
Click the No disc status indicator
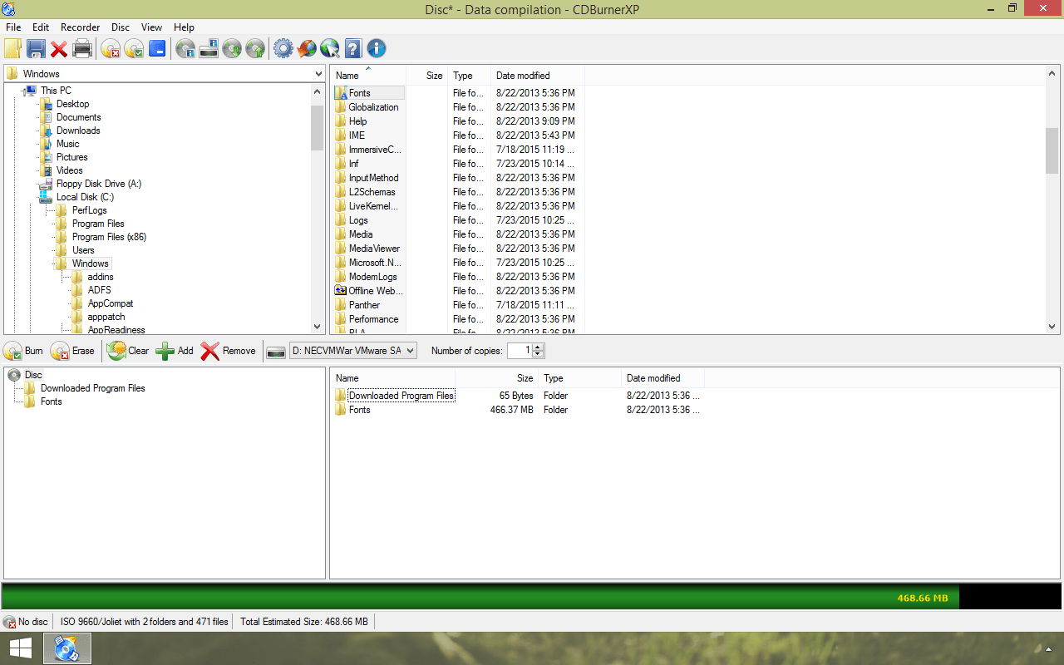26,621
